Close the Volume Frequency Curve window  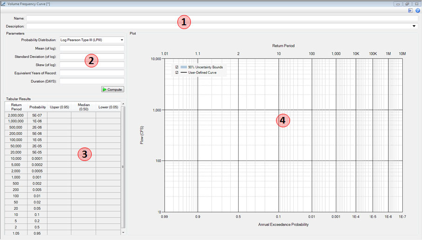416,4
